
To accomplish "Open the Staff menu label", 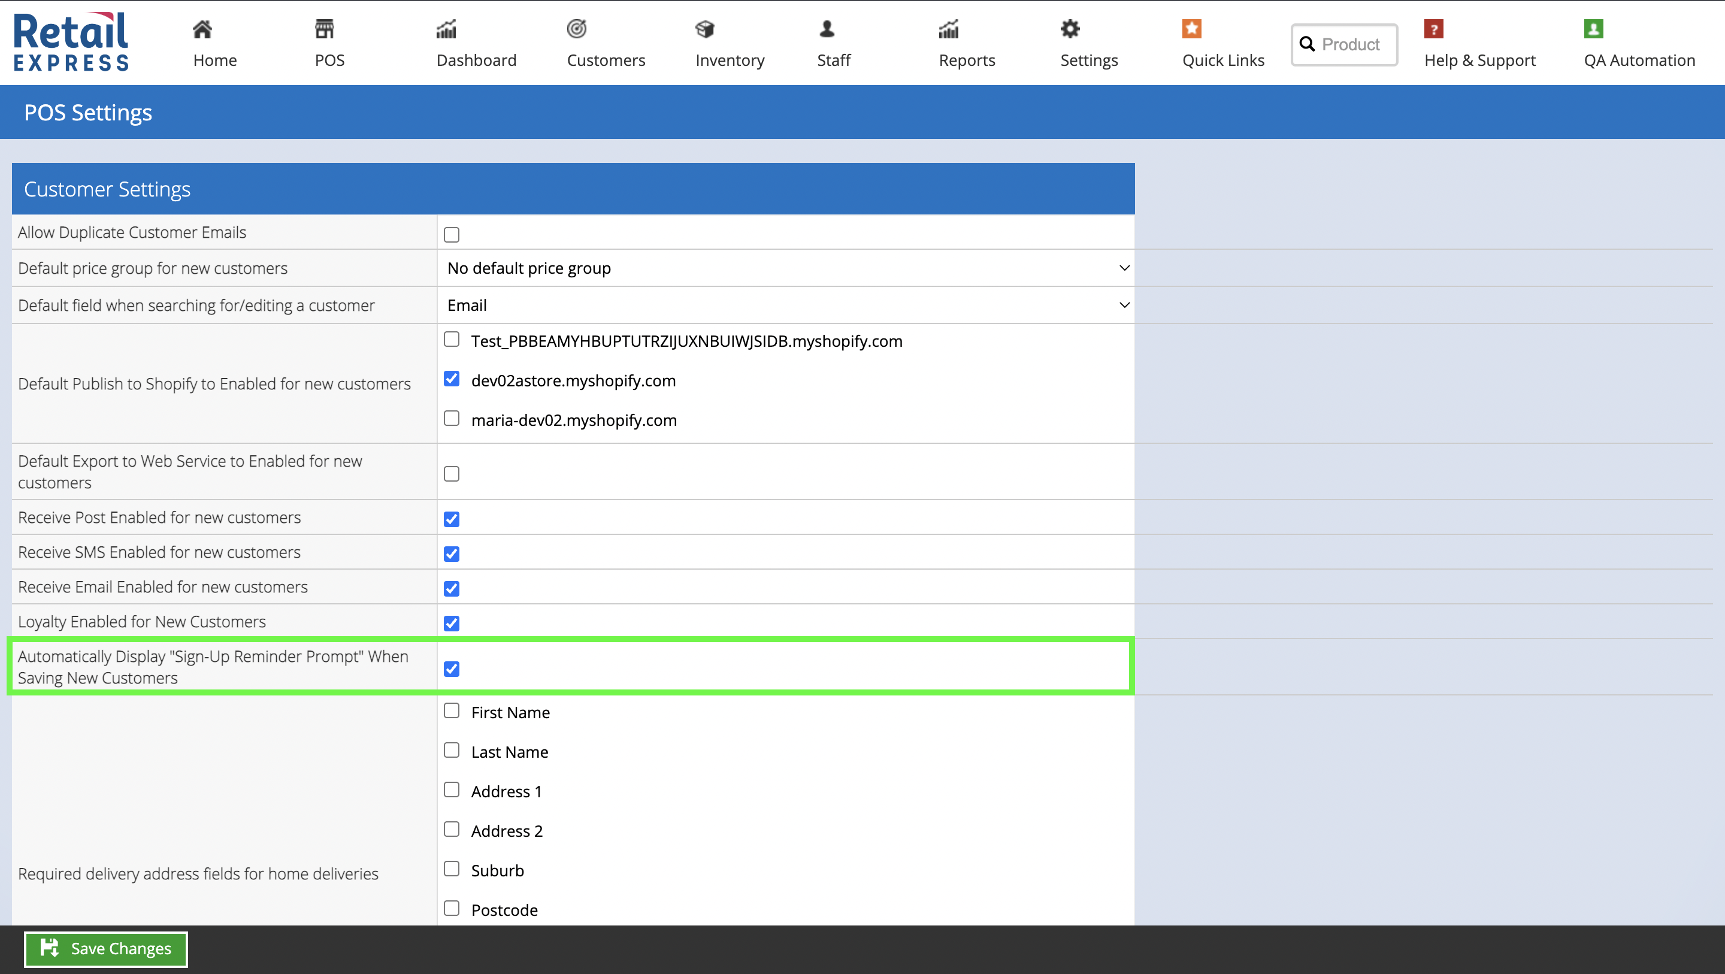I will [834, 61].
